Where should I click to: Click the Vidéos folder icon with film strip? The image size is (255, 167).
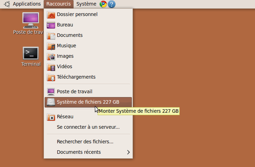51,67
